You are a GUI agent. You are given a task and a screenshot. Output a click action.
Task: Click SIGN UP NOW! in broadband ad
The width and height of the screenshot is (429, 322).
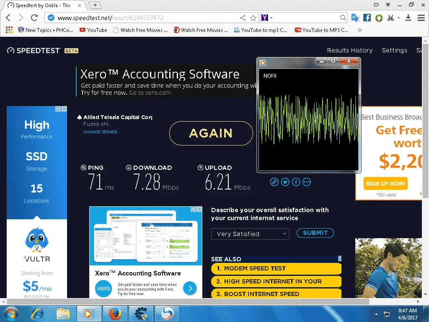pyautogui.click(x=385, y=184)
